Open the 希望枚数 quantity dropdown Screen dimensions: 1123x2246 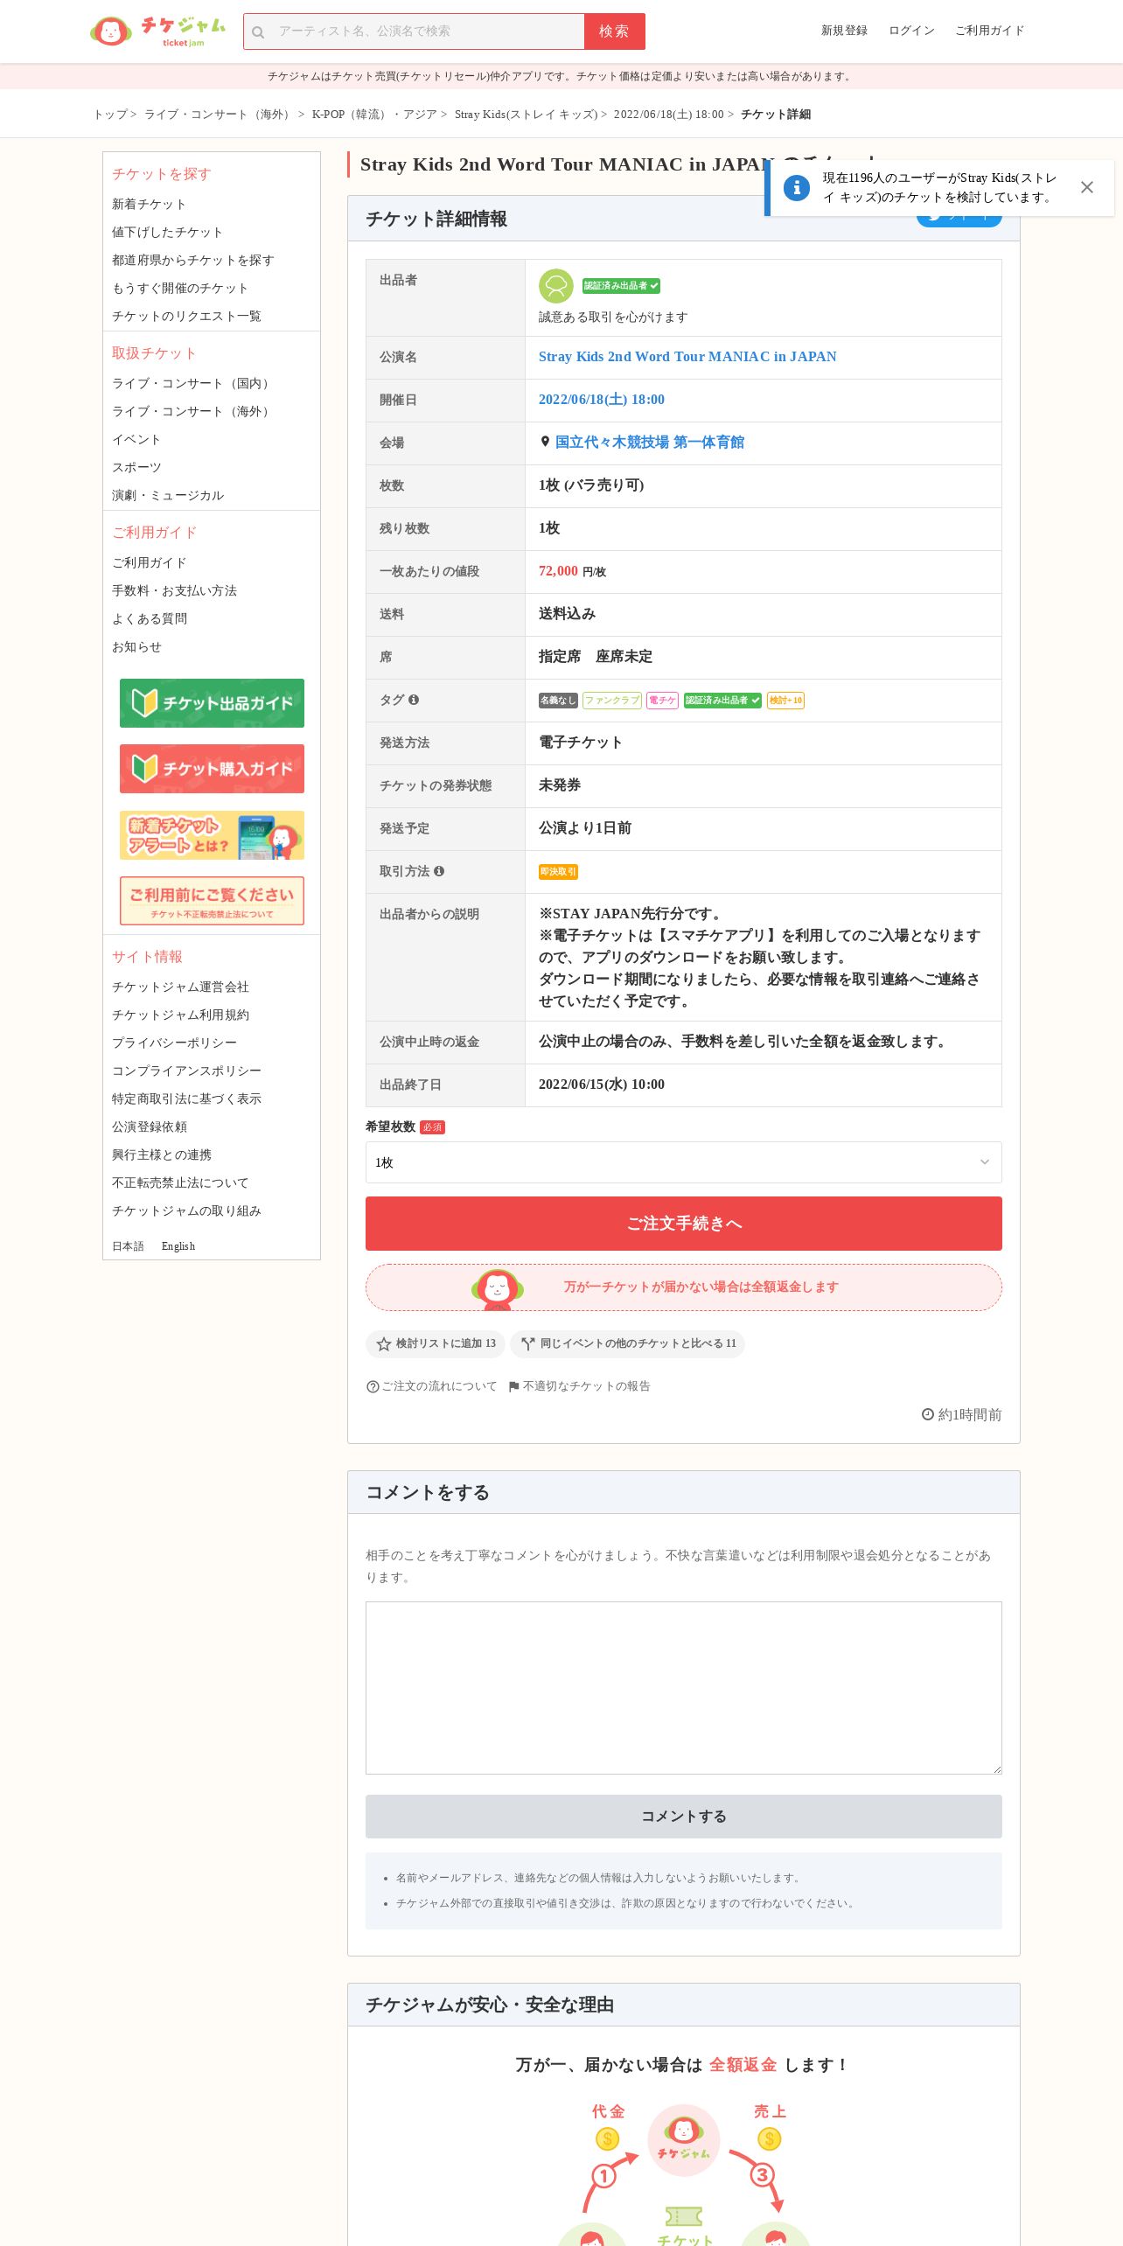[683, 1162]
